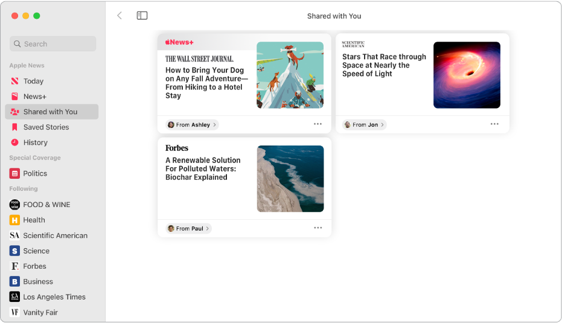Open headline Stars That Race through Space

pyautogui.click(x=384, y=65)
